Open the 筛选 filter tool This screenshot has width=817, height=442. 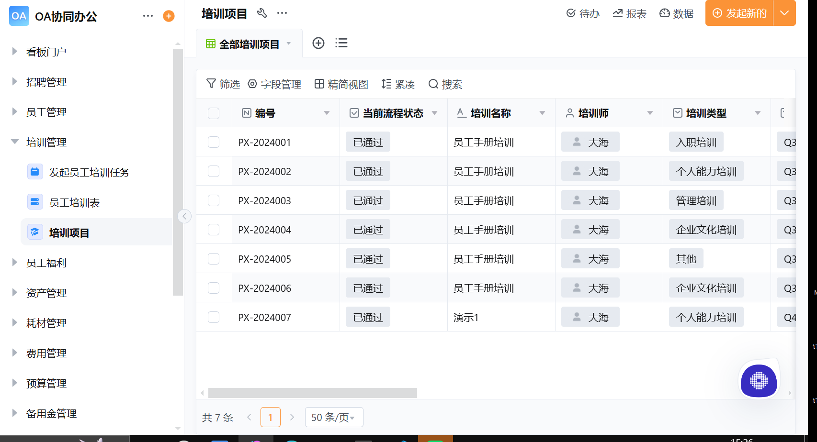[223, 84]
